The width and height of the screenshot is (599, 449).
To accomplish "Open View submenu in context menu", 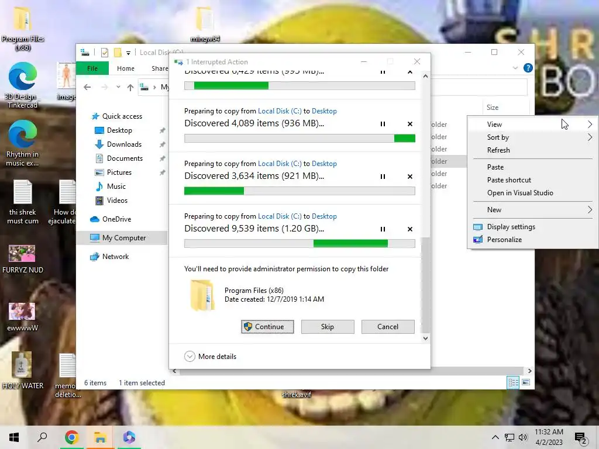I will click(533, 125).
